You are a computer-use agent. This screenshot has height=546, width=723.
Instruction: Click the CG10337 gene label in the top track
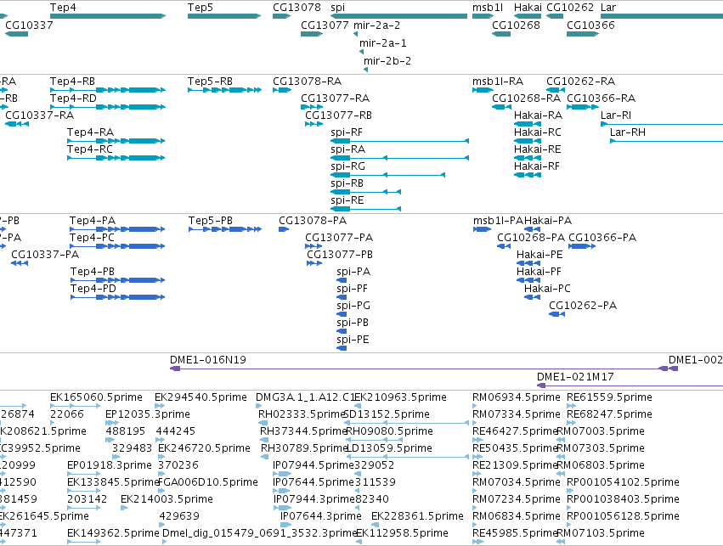(29, 25)
